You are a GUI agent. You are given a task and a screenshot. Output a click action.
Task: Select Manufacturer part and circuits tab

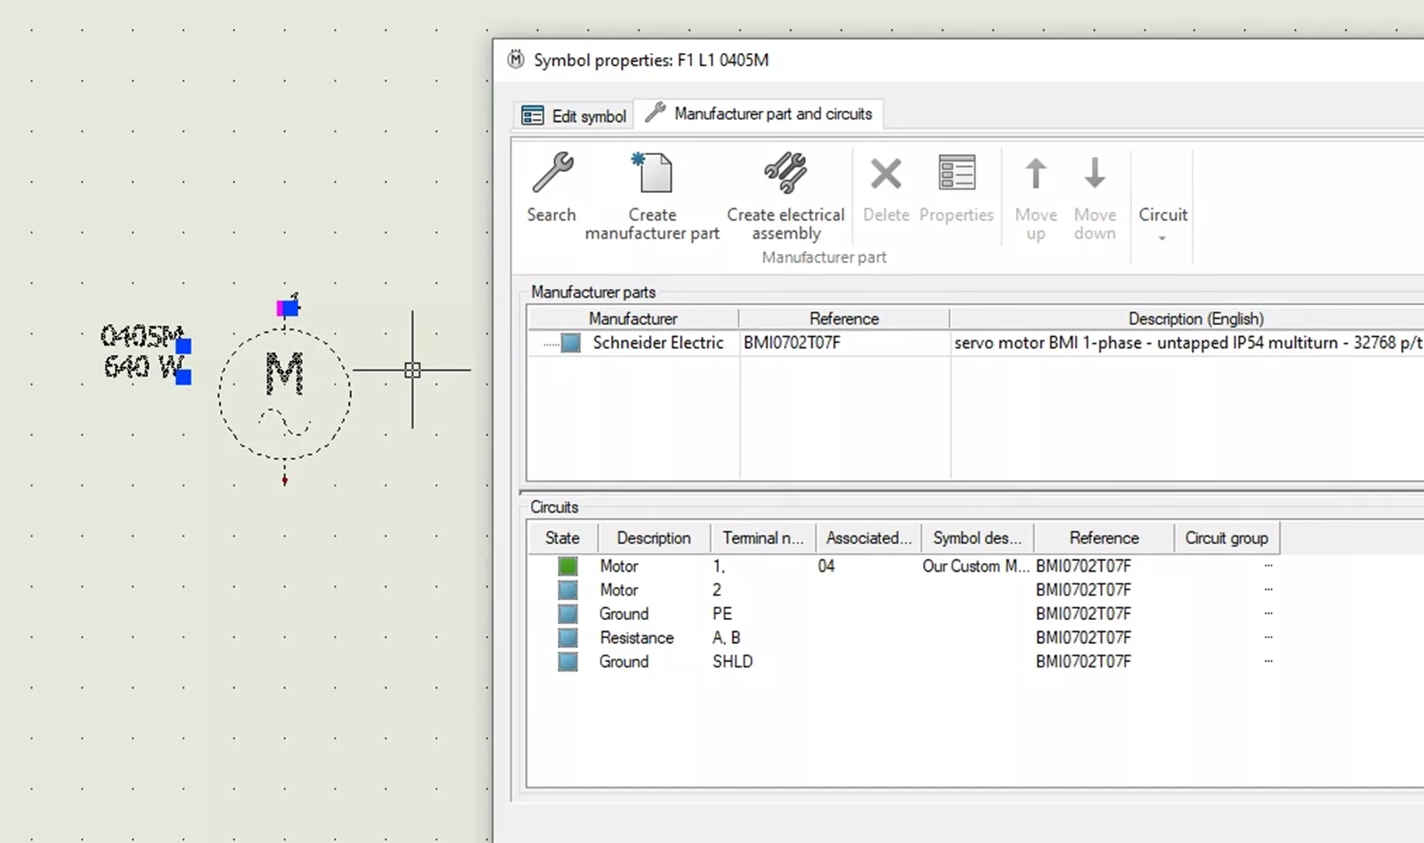click(x=759, y=114)
